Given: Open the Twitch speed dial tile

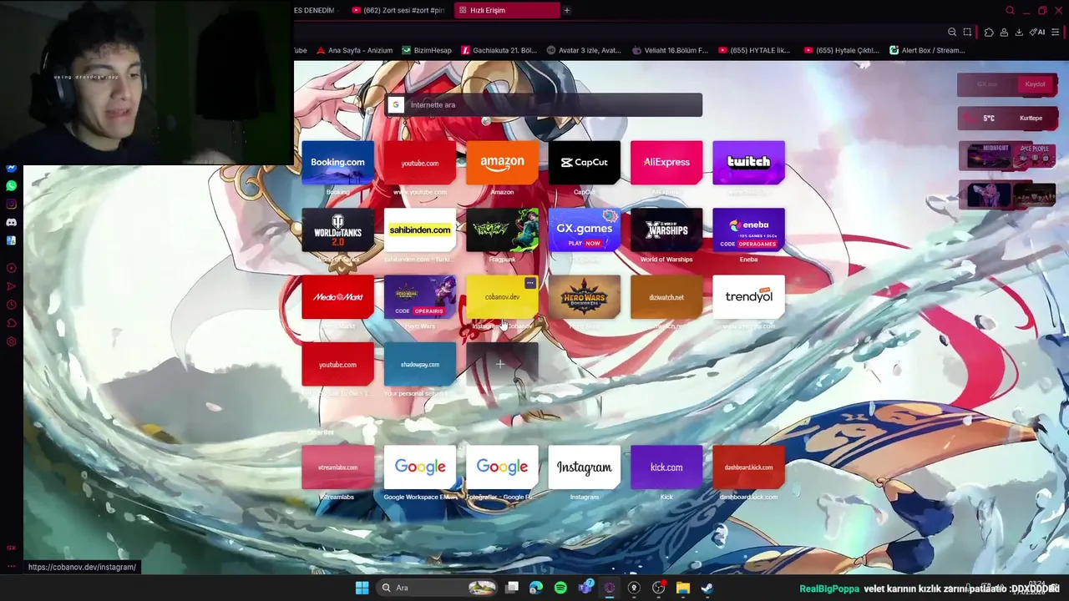Looking at the screenshot, I should 748,163.
